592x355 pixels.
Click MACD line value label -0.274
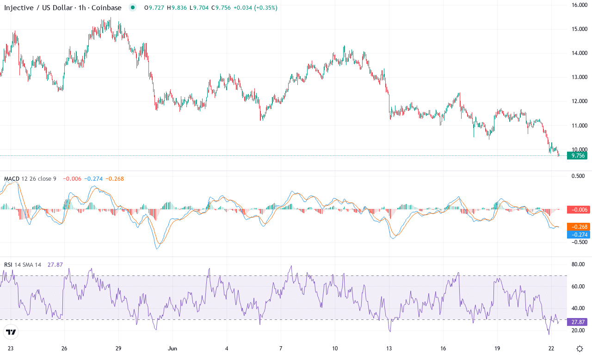[578, 235]
